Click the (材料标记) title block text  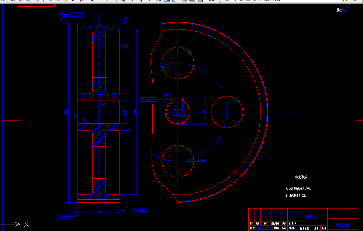(x=311, y=217)
